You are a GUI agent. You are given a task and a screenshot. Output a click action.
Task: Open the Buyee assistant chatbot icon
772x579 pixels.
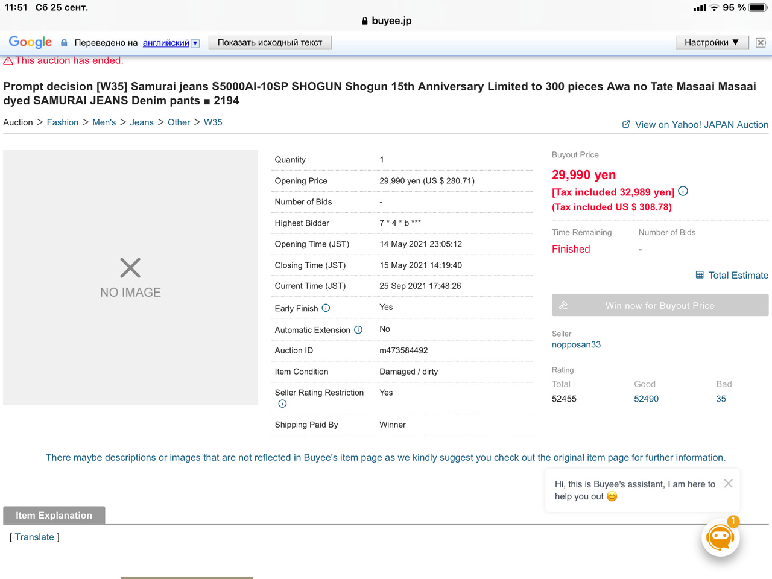pyautogui.click(x=720, y=537)
